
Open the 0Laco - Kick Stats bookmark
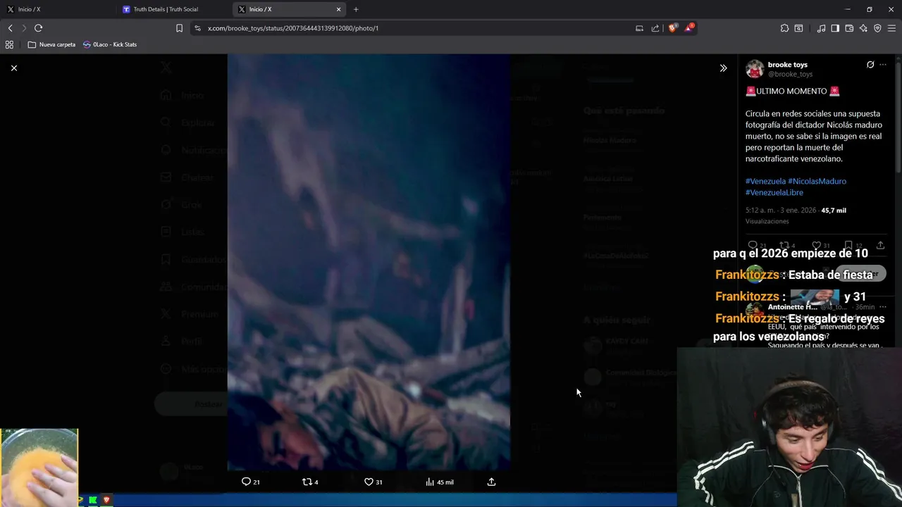(x=109, y=44)
